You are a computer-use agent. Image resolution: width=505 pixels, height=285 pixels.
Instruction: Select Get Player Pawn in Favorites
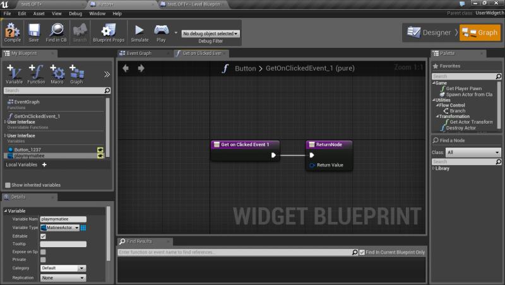464,88
